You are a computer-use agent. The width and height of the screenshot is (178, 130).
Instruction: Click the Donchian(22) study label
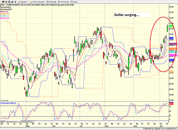coord(6,9)
